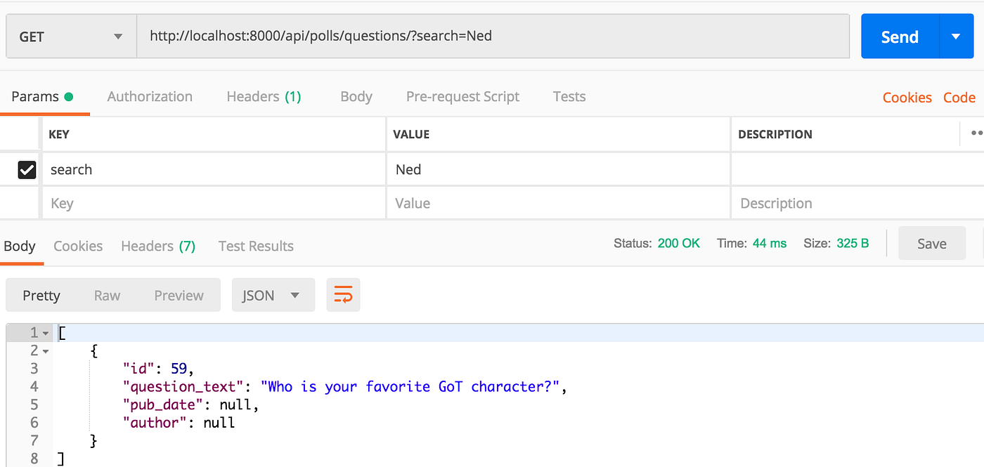
Task: Open the JSON response format dropdown
Action: tap(273, 295)
